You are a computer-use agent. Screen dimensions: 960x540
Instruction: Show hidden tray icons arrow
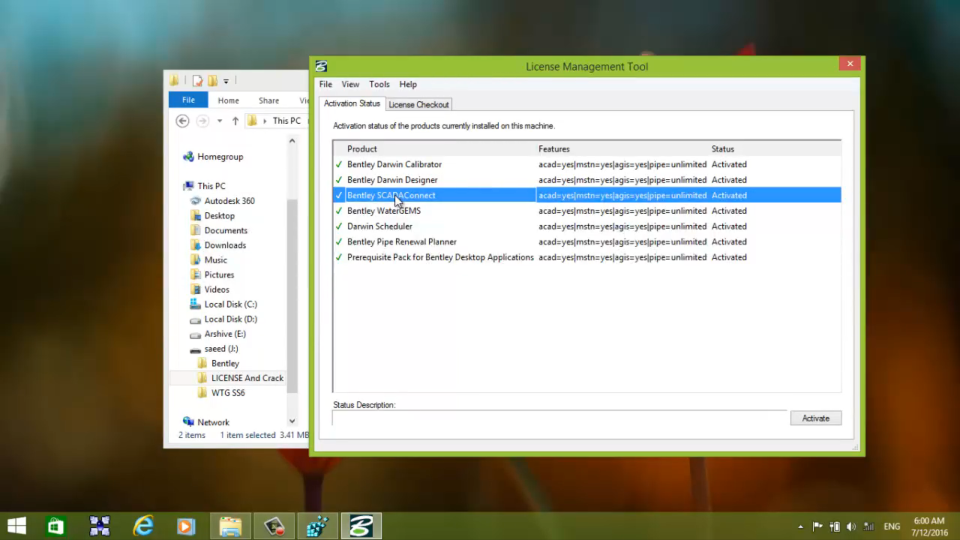pyautogui.click(x=800, y=527)
